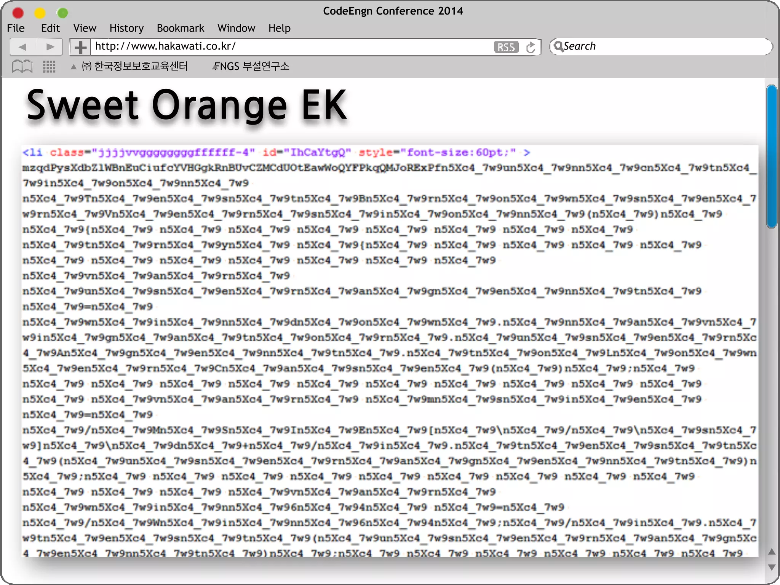
Task: Click the style="font-size:60pt;" attribute text
Action: 437,152
